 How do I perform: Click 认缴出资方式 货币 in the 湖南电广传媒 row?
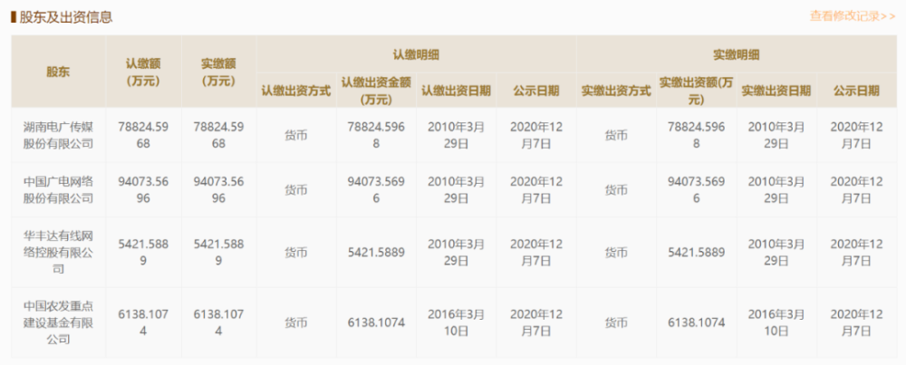[296, 136]
